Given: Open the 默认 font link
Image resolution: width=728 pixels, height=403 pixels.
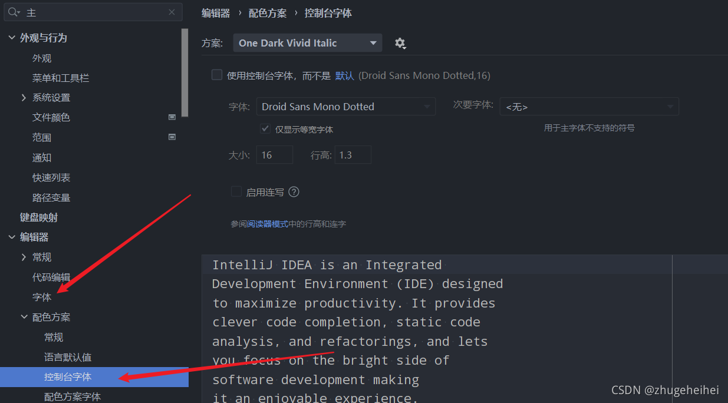Looking at the screenshot, I should [344, 75].
